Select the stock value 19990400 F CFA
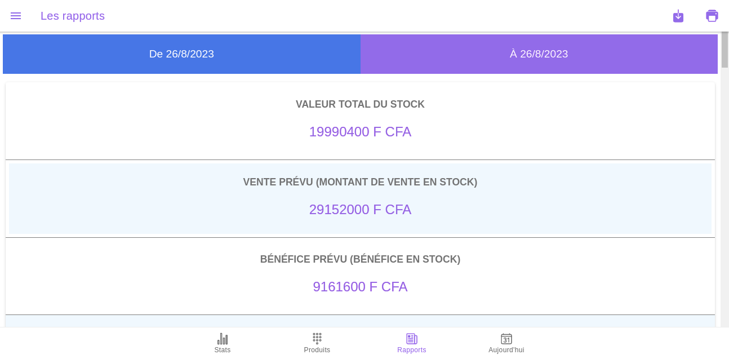Viewport: 729px width, 359px height. pyautogui.click(x=360, y=132)
